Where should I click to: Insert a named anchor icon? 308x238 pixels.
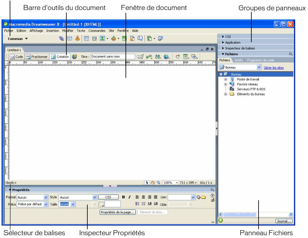(x=78, y=38)
